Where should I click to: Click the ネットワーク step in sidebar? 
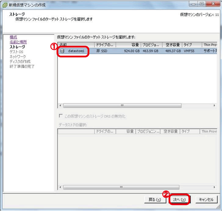(18, 57)
